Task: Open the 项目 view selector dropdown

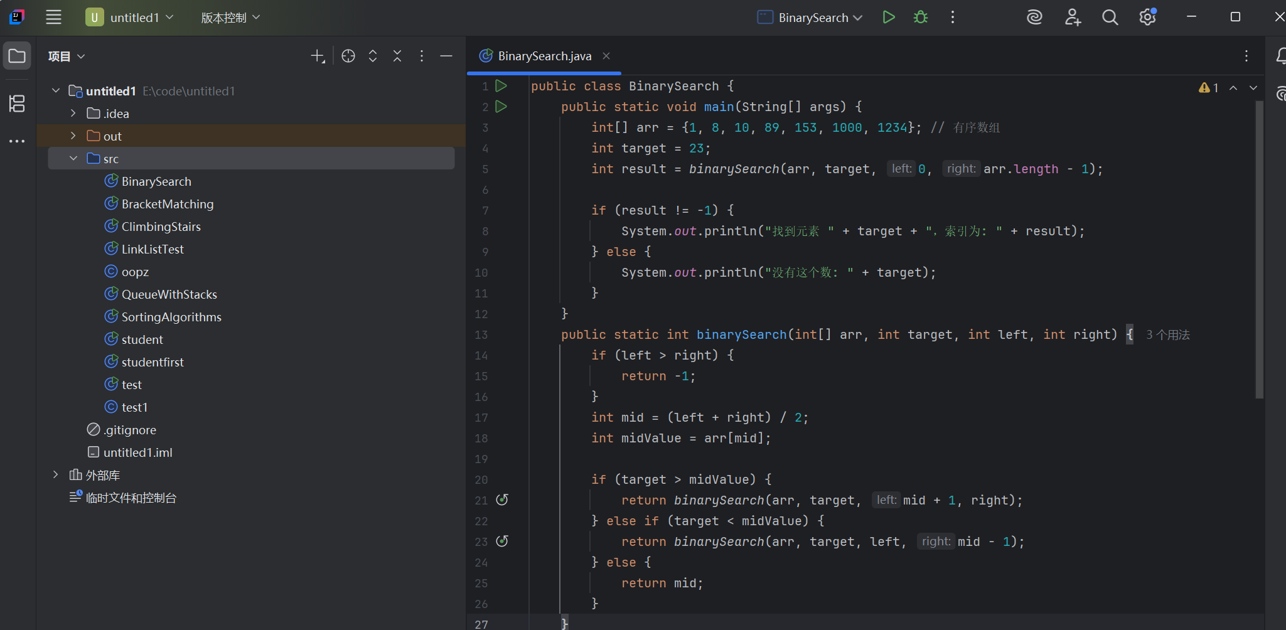Action: tap(67, 56)
